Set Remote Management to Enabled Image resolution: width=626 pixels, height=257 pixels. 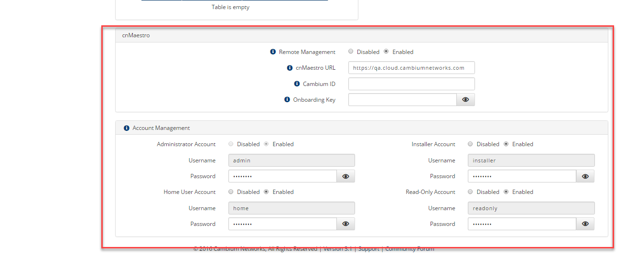(386, 52)
